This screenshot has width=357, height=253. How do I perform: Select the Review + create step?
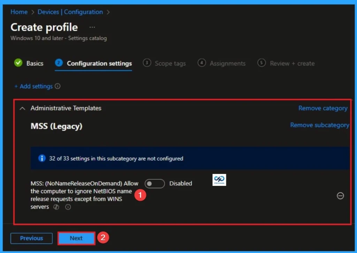[x=292, y=63]
